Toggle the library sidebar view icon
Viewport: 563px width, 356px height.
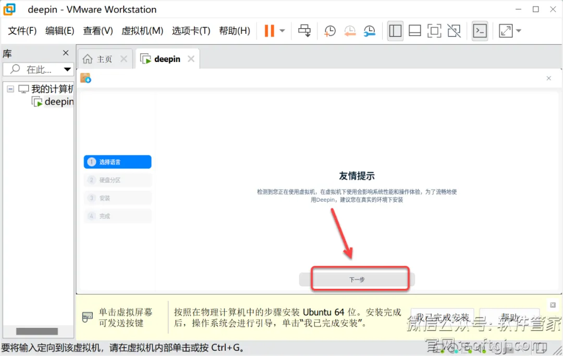395,31
